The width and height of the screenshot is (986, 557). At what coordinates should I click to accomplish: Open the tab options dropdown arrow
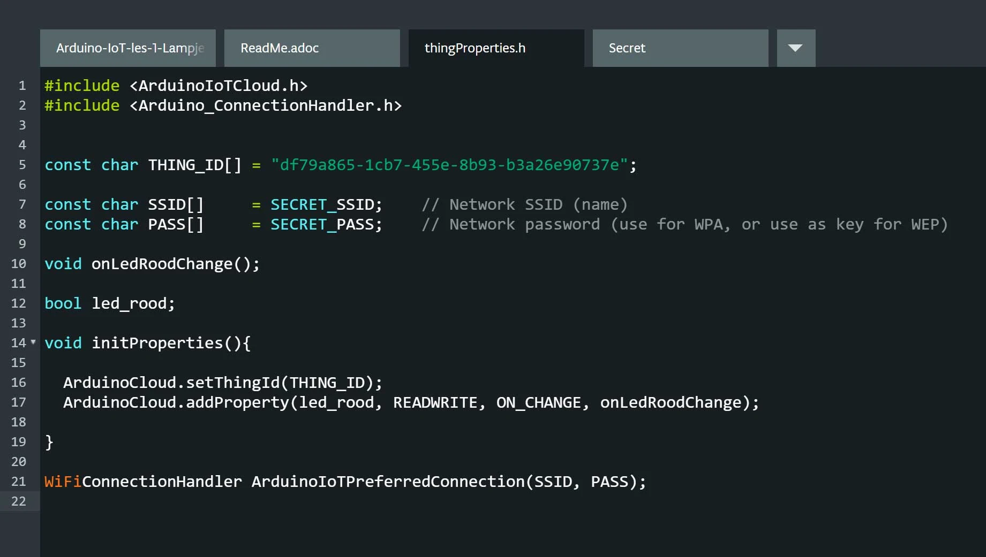tap(796, 48)
